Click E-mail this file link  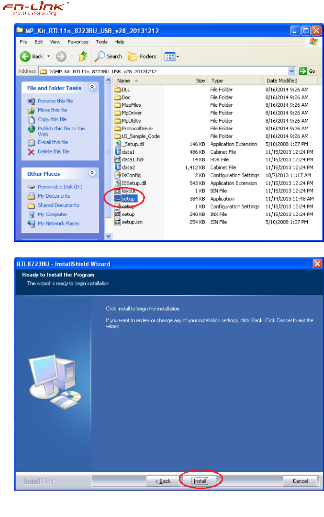point(53,142)
